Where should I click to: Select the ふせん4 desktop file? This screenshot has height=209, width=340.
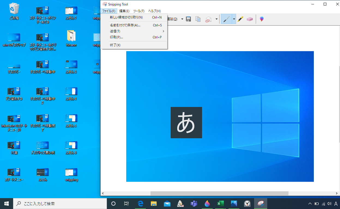pos(71,94)
